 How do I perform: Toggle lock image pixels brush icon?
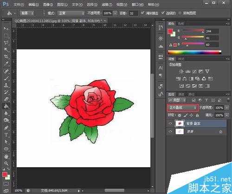(185, 115)
